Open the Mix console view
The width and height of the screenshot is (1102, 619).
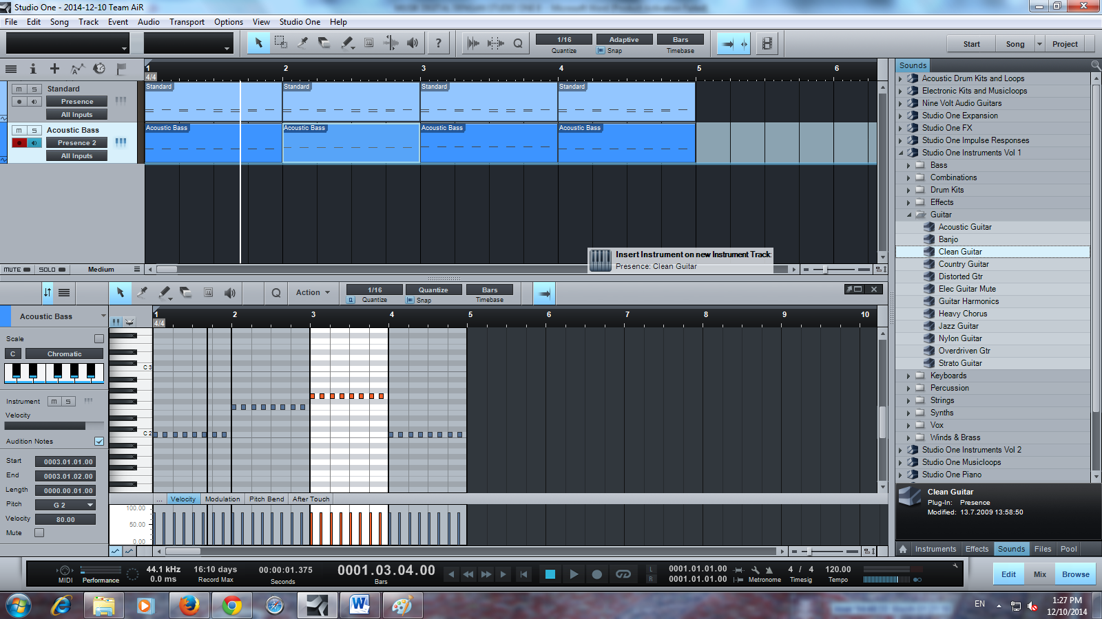[x=1039, y=574]
